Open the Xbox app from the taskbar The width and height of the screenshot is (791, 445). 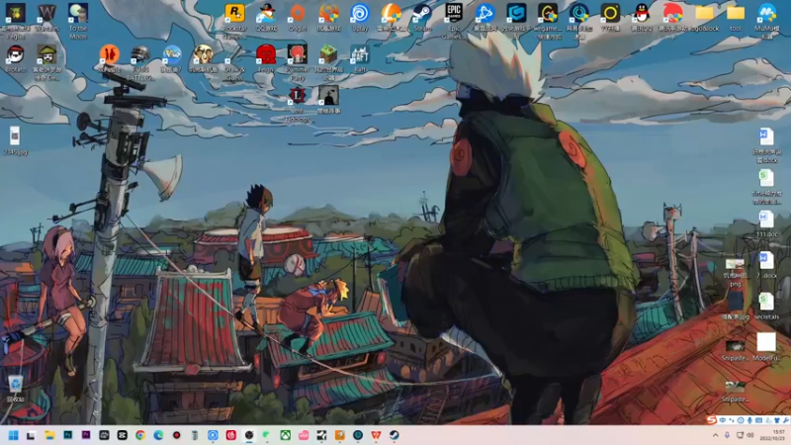pyautogui.click(x=285, y=435)
